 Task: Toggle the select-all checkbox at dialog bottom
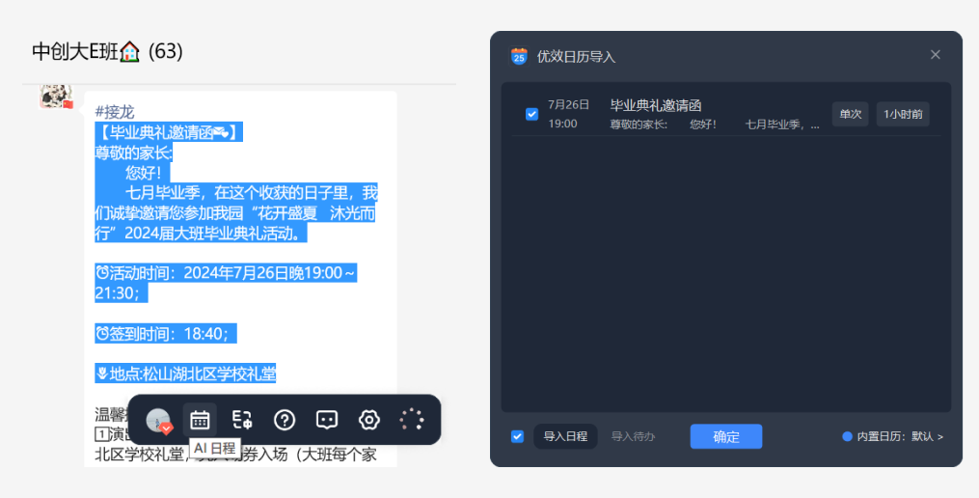click(517, 436)
